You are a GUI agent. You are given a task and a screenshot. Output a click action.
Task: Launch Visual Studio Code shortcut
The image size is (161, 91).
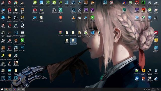[92, 34]
